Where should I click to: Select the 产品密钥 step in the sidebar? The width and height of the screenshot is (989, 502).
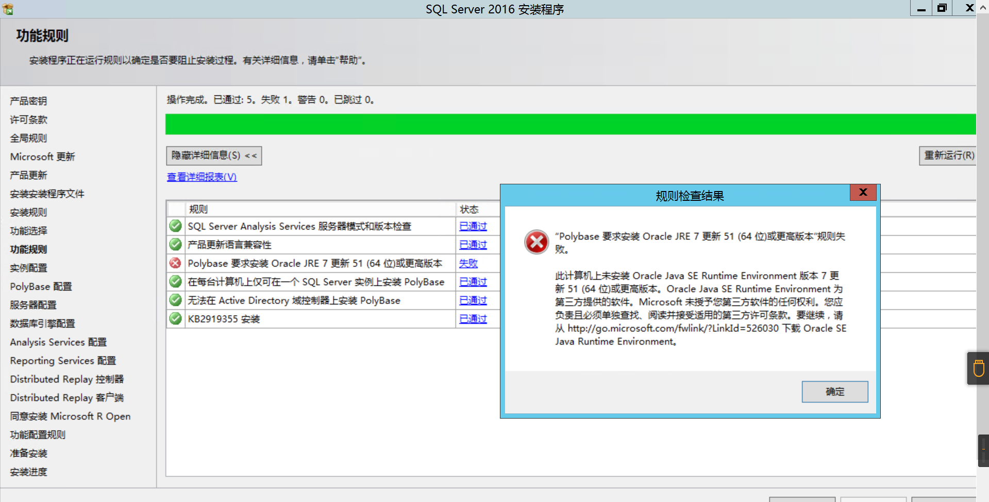(28, 101)
